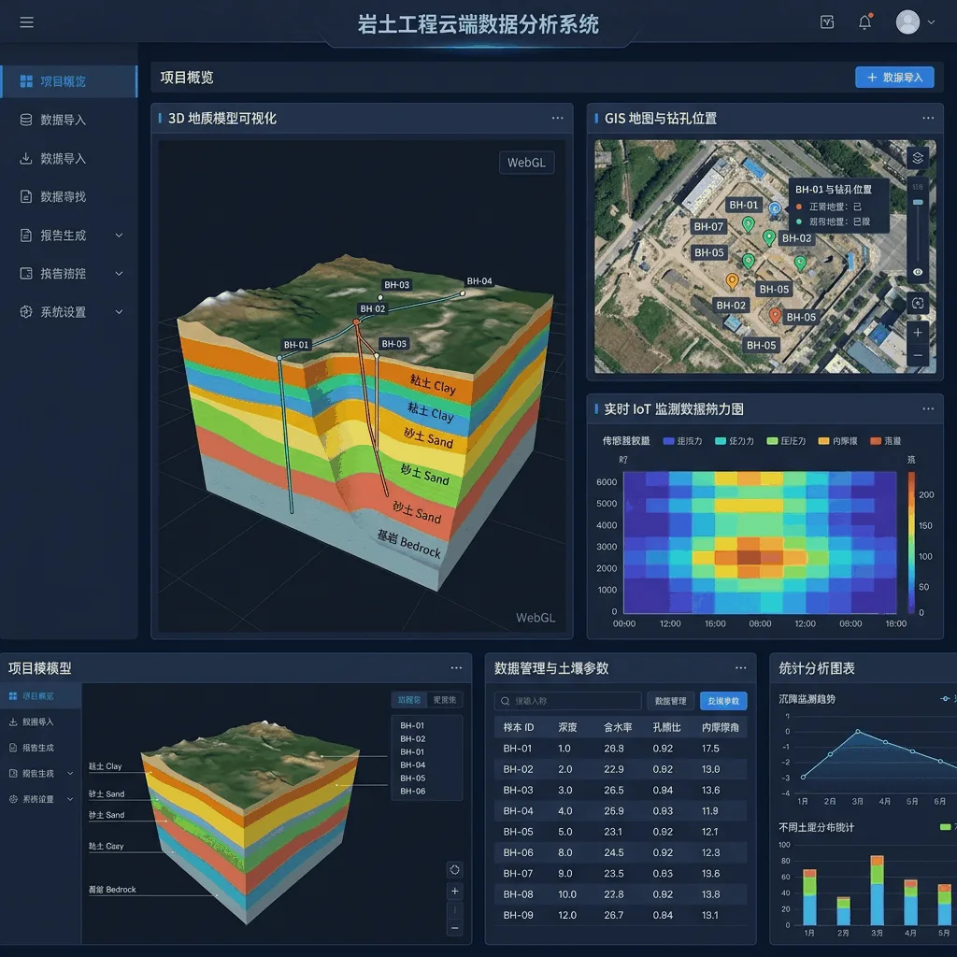Screen dimensions: 957x957
Task: Click the WebGL button in the 3D viewer
Action: click(x=526, y=163)
